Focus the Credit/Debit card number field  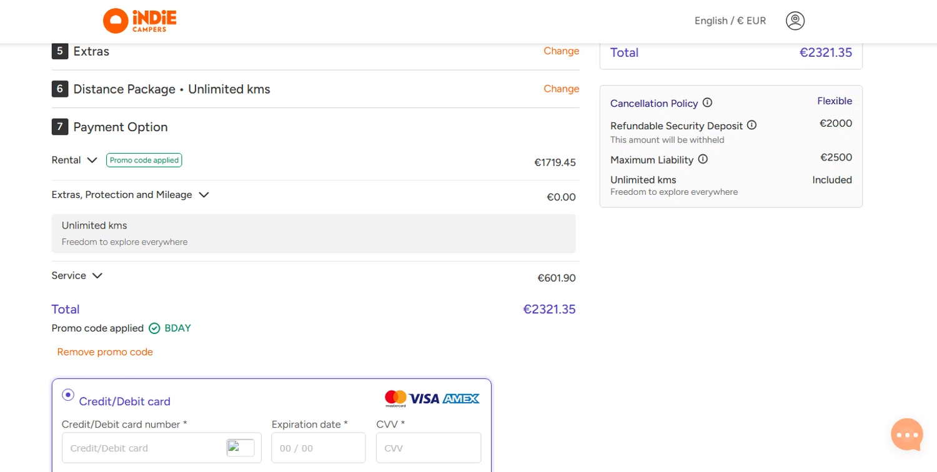[x=162, y=448]
